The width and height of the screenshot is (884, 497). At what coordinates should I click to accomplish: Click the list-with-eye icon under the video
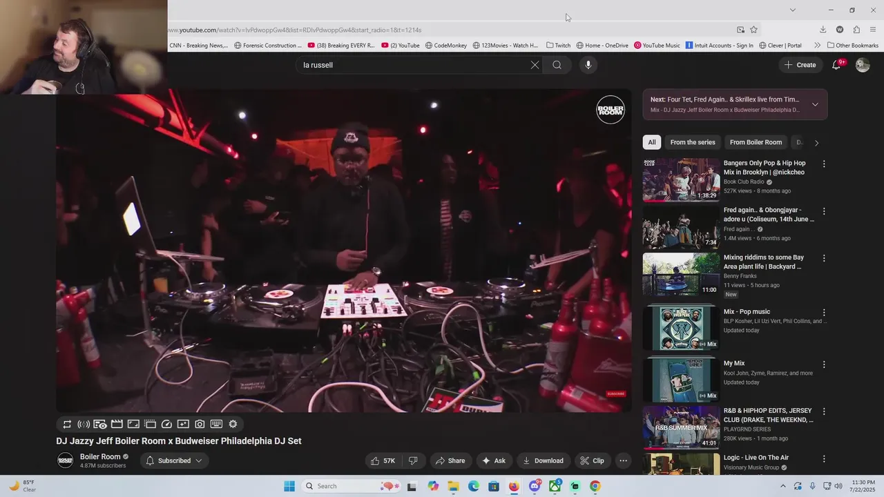tap(100, 425)
